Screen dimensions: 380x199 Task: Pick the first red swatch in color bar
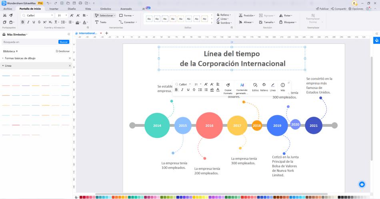coord(81,197)
